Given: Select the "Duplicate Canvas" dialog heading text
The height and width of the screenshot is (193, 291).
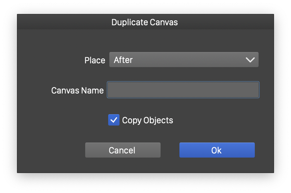Looking at the screenshot, I should click(144, 22).
